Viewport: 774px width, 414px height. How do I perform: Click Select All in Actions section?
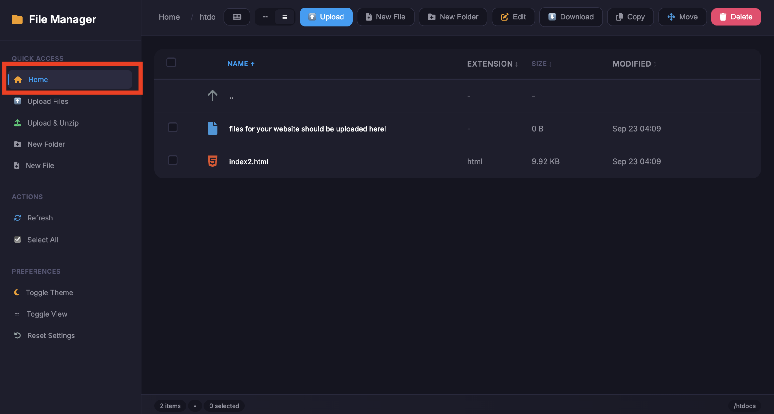pyautogui.click(x=36, y=240)
